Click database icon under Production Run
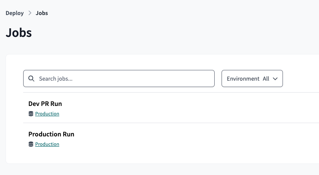Screen dimensions: 319x175 (x=31, y=144)
